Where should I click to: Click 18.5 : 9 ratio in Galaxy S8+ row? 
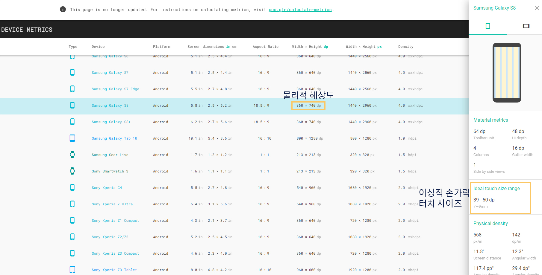pyautogui.click(x=261, y=122)
